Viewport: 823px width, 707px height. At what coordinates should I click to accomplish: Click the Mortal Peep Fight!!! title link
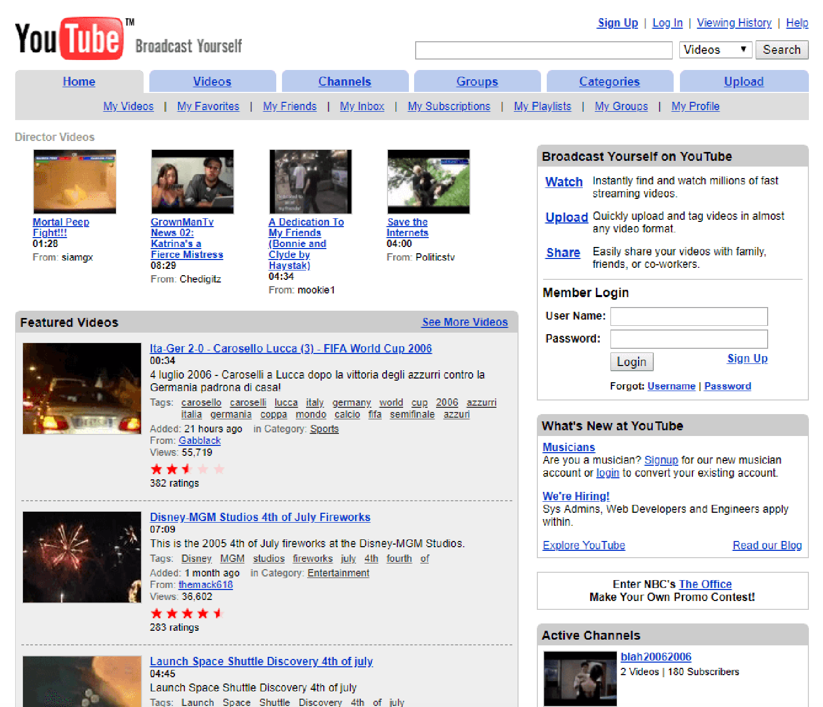pyautogui.click(x=61, y=227)
